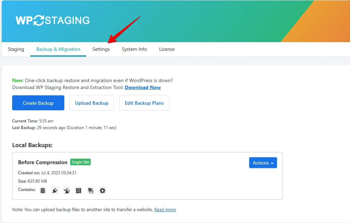The width and height of the screenshot is (350, 223).
Task: Open the Read more link
Action: (165, 209)
